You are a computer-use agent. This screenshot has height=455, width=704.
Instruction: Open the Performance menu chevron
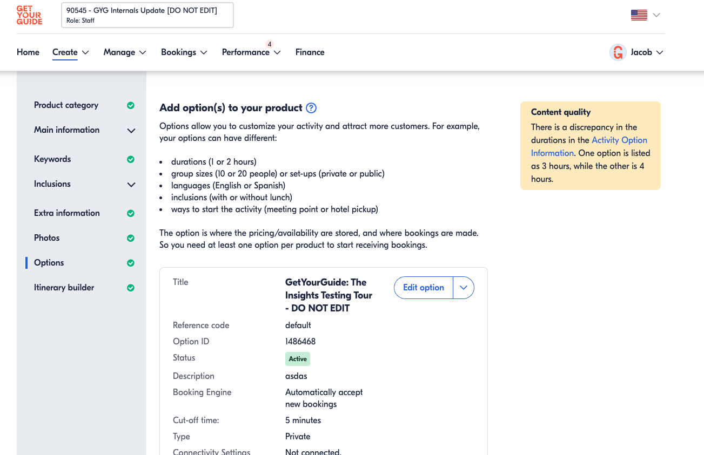pyautogui.click(x=277, y=52)
